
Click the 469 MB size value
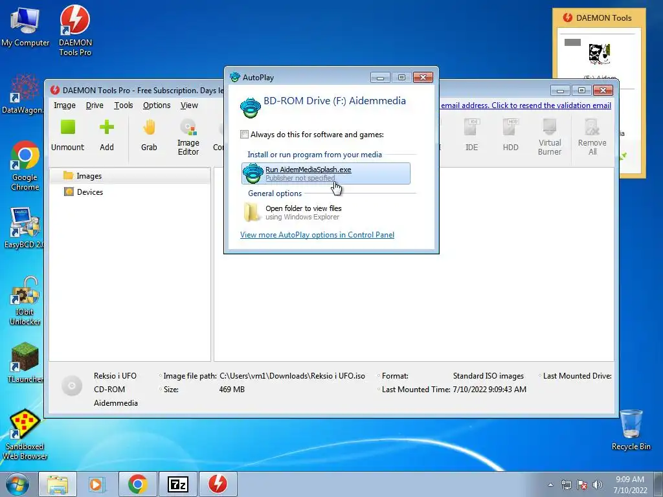pyautogui.click(x=232, y=389)
